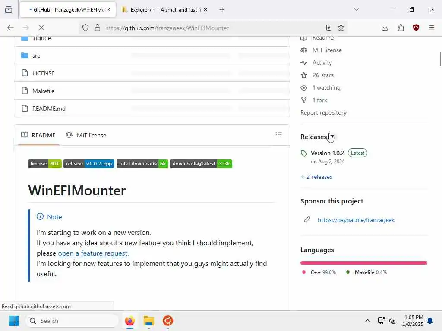Click the taskbar Search box
The width and height of the screenshot is (442, 331).
click(x=72, y=321)
